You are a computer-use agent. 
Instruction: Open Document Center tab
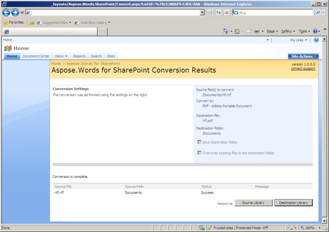coord(36,56)
